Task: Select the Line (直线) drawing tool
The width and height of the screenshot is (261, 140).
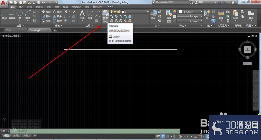Action: click(4, 15)
